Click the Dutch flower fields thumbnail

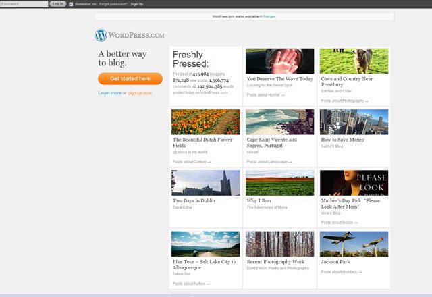[x=205, y=122]
